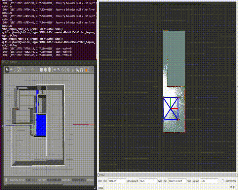
Task: Click "robot_2/spawn_robot_2-8] process has finished cleanly" line
Action: [32, 39]
